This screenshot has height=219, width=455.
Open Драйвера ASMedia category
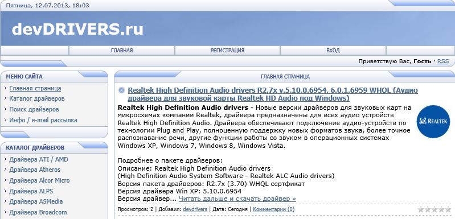point(36,201)
